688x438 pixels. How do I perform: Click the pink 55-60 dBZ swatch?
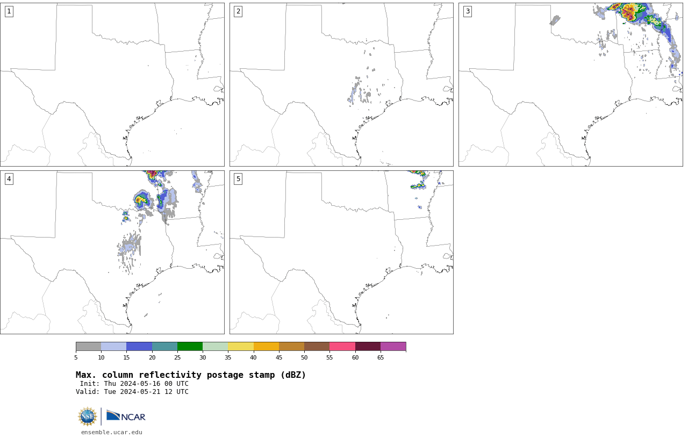[x=342, y=347]
